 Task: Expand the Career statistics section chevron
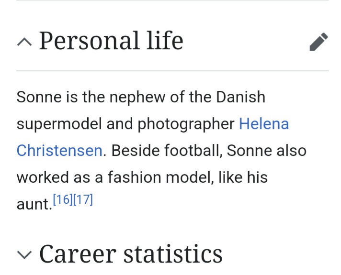(23, 255)
